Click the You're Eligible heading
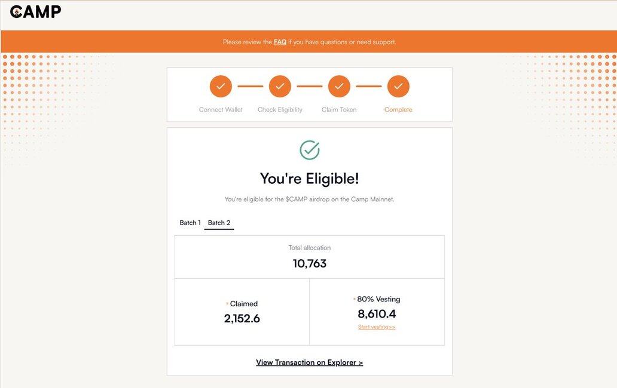Viewport: 617px width, 388px height. pos(310,178)
